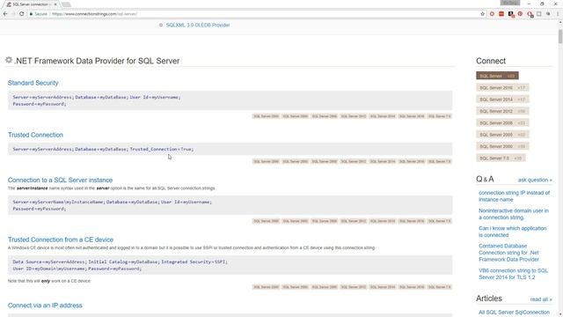The height and width of the screenshot is (317, 563).
Task: Open 'connection string IP instead of instance name' question
Action: coord(514,196)
